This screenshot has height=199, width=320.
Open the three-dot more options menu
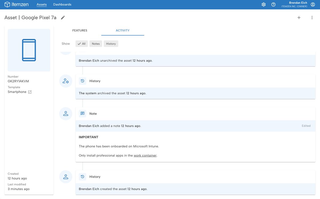pos(312,18)
